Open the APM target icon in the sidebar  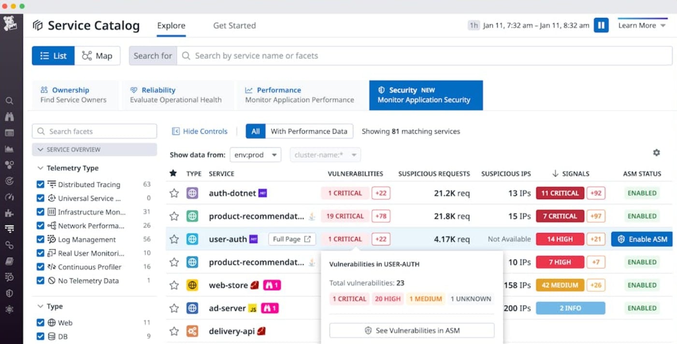[x=10, y=180]
